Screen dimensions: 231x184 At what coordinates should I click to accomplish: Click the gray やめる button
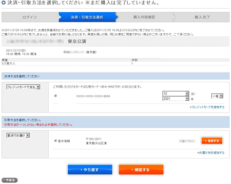click(x=10, y=180)
